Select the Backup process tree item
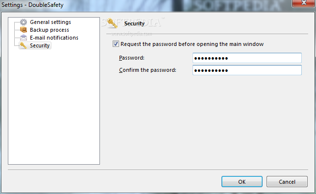 coord(49,30)
